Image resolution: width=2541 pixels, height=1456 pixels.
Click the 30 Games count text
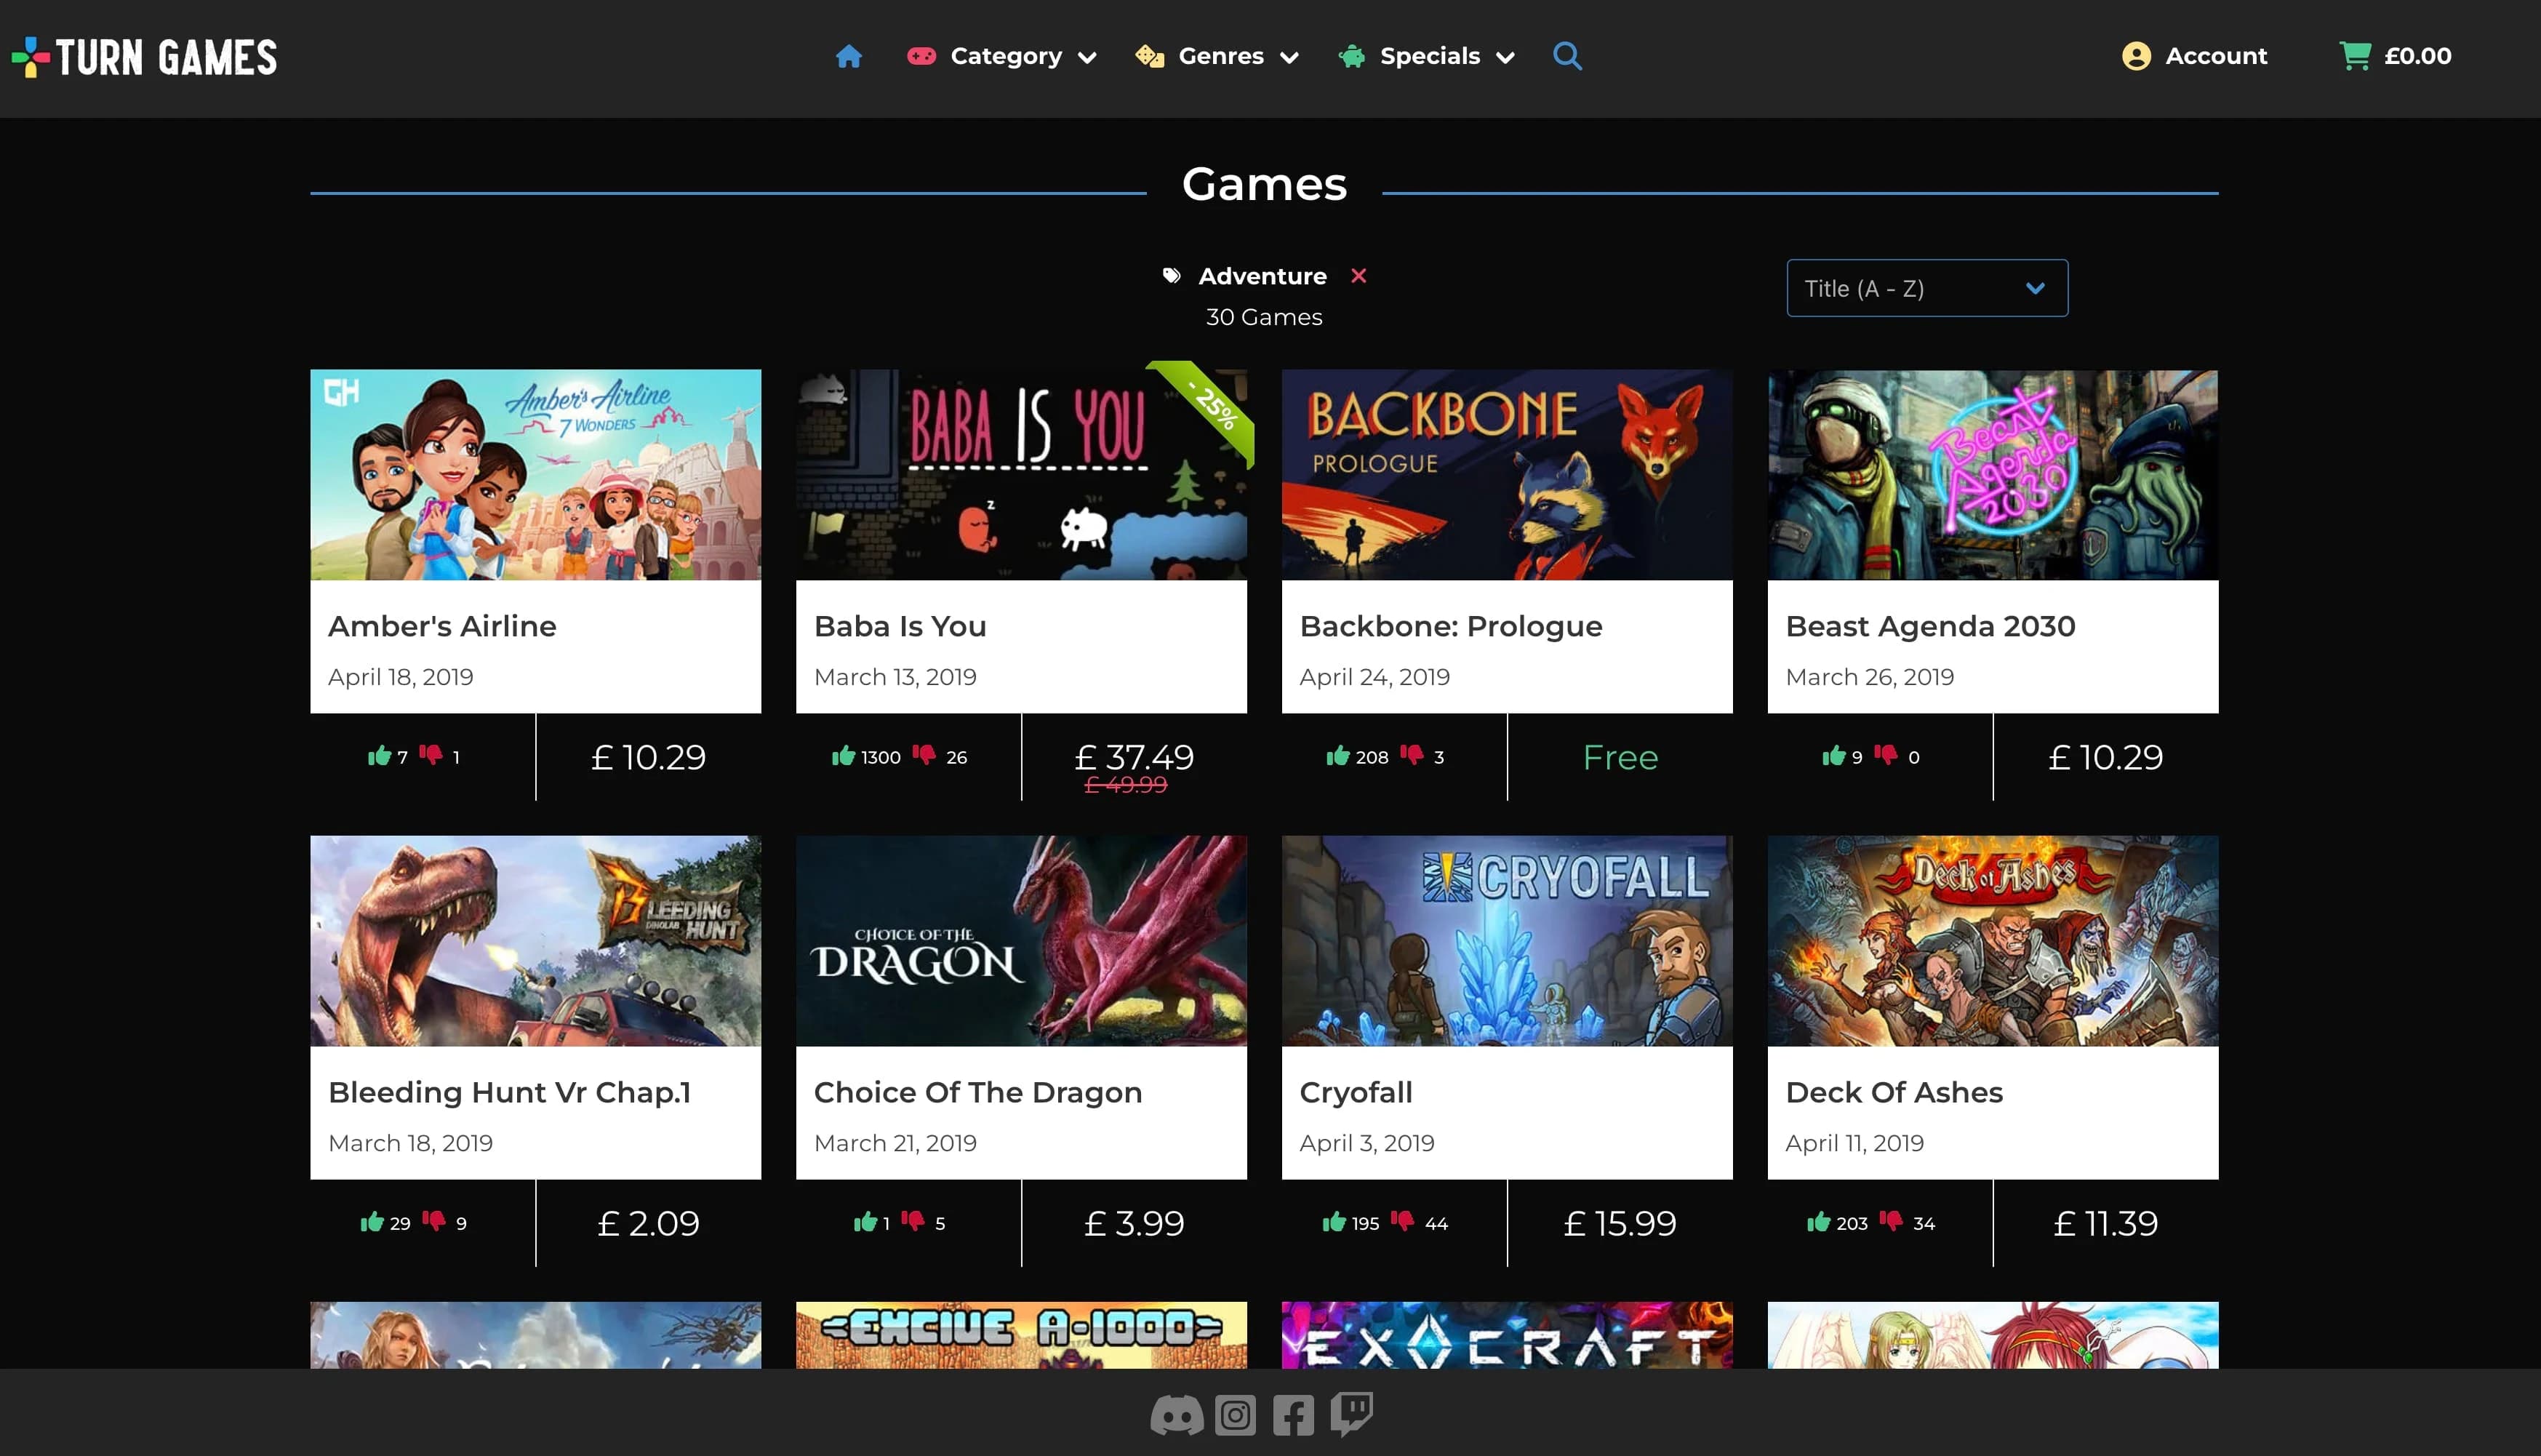(1264, 317)
